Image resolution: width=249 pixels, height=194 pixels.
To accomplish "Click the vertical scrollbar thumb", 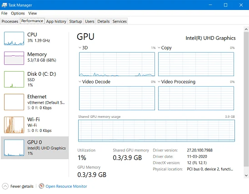I will point(246,99).
